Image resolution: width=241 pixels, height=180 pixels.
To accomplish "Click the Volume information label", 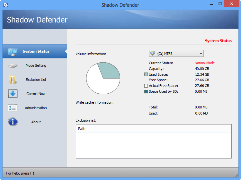I will [91, 54].
